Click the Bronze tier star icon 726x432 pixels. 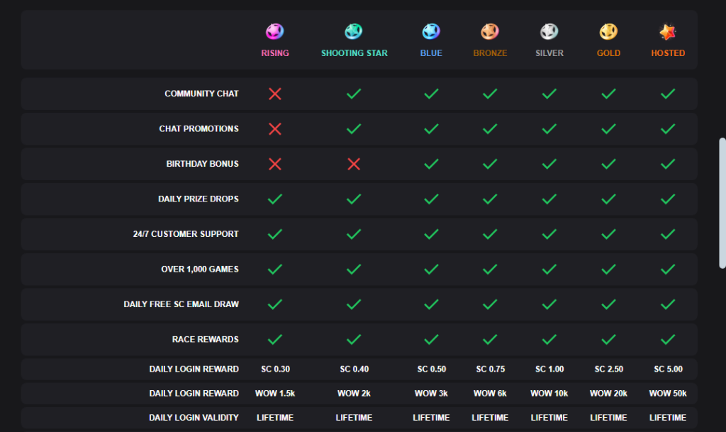pos(490,32)
